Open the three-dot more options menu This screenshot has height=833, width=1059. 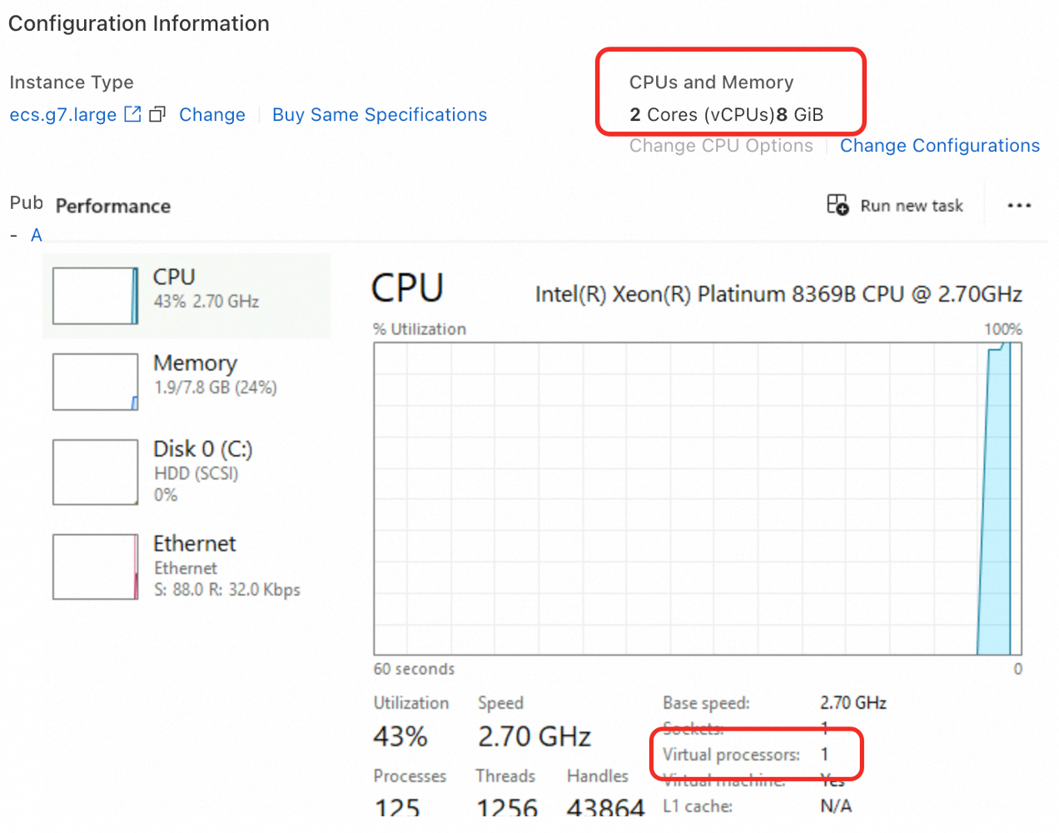tap(1019, 205)
